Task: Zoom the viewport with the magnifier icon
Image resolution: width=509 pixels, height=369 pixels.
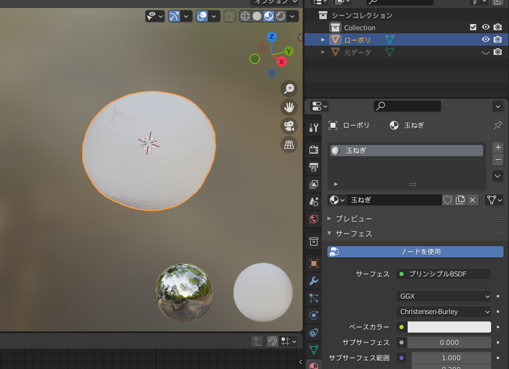Action: [288, 89]
